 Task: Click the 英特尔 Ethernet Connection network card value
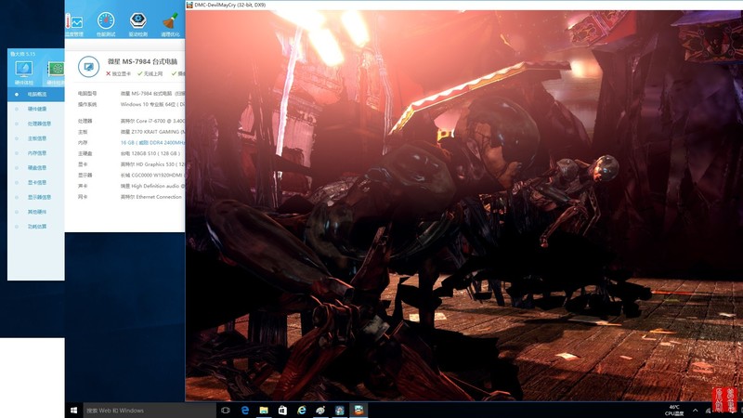[x=151, y=197]
